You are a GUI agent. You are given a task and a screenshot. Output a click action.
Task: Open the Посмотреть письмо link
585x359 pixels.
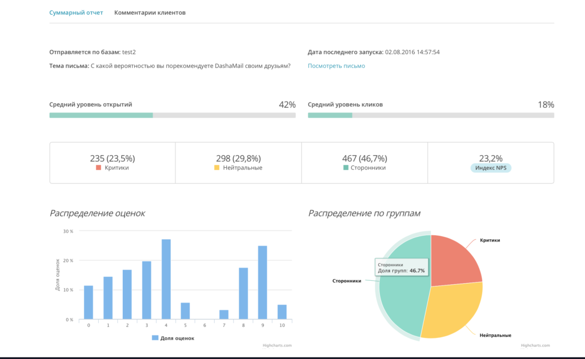(336, 66)
